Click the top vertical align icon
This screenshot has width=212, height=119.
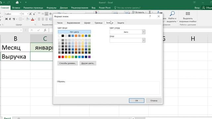[39, 13]
